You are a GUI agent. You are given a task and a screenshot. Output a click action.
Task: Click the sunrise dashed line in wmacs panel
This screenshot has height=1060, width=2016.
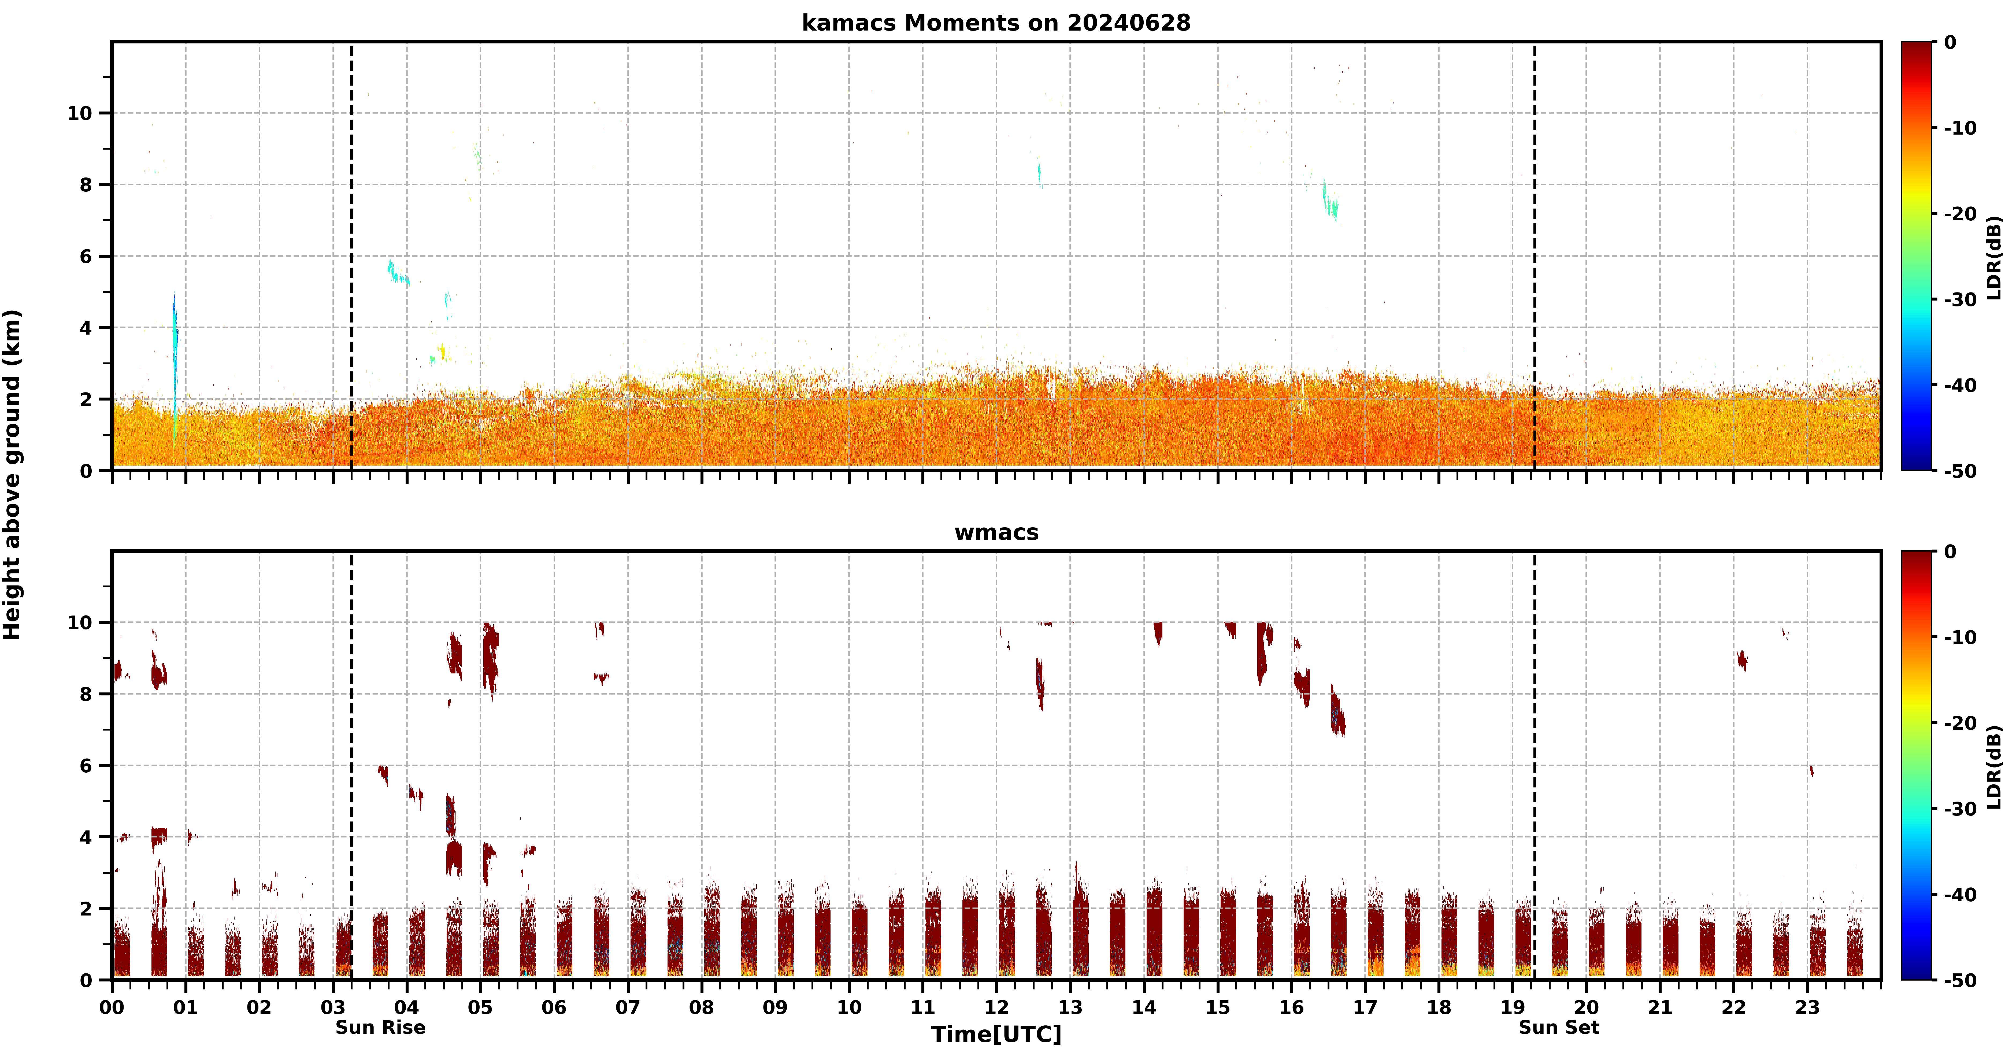[x=351, y=766]
